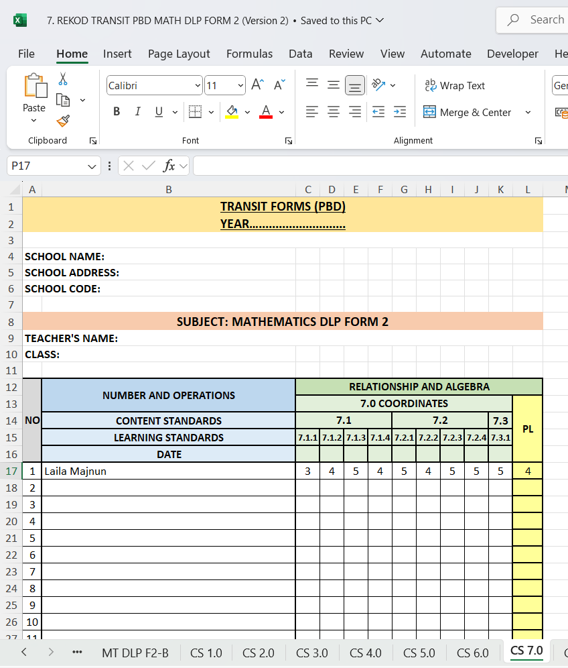
Task: Open the Review ribbon tab
Action: point(346,54)
